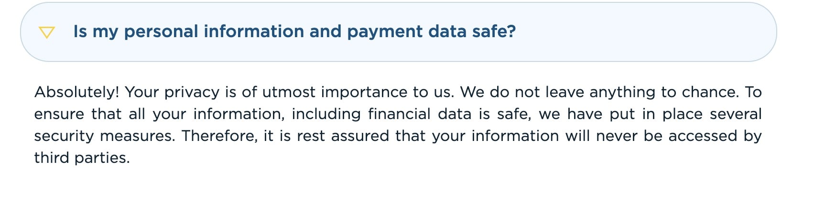
Task: Click the word "Therefore," in the answer text
Action: [220, 136]
